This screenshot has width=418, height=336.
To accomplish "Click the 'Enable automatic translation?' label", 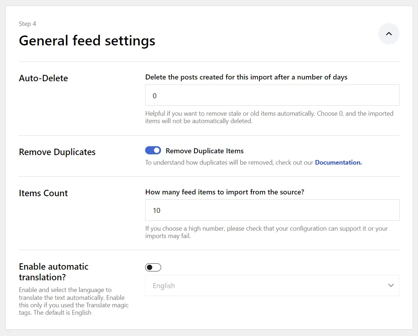I will click(54, 272).
